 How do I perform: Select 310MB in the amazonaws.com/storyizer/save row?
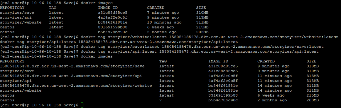point(313,66)
